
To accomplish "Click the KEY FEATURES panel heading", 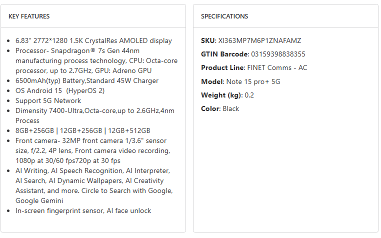I will click(x=29, y=16).
